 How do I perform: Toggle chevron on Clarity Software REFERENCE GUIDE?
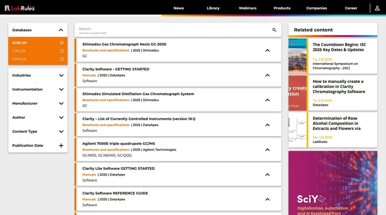267,199
